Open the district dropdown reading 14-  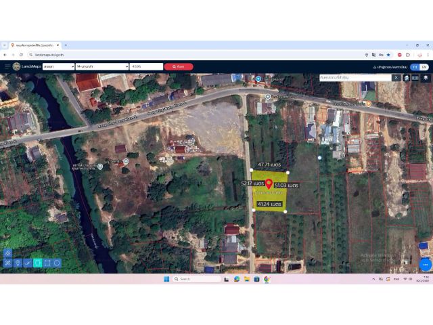(102, 66)
